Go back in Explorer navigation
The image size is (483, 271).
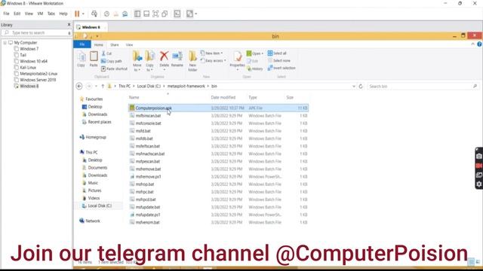click(79, 87)
